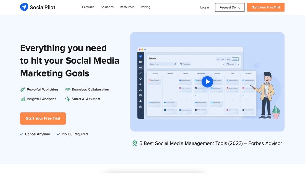Click the No CC Required checkmark icon
The height and width of the screenshot is (173, 305).
pos(58,134)
